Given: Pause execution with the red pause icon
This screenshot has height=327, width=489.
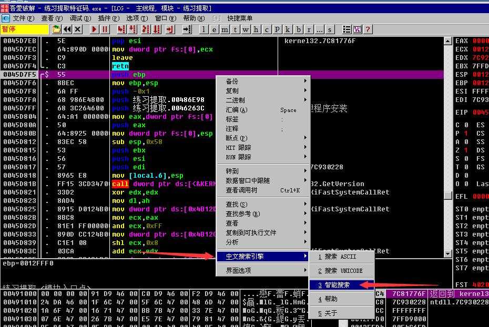Looking at the screenshot, I should (105, 29).
